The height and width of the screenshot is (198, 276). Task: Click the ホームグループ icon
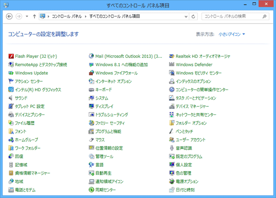click(11, 140)
